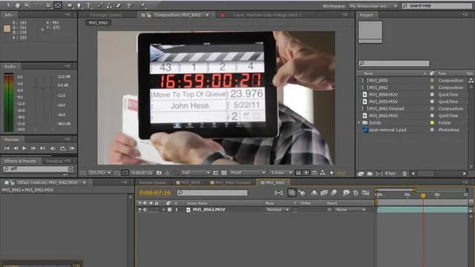This screenshot has width=475, height=267.
Task: Sort project items by Name column
Action: (x=368, y=73)
